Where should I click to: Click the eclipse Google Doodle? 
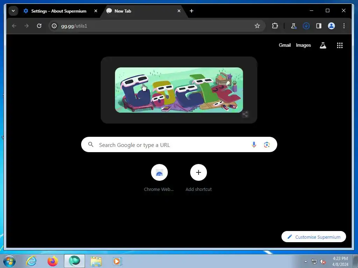[x=179, y=90]
